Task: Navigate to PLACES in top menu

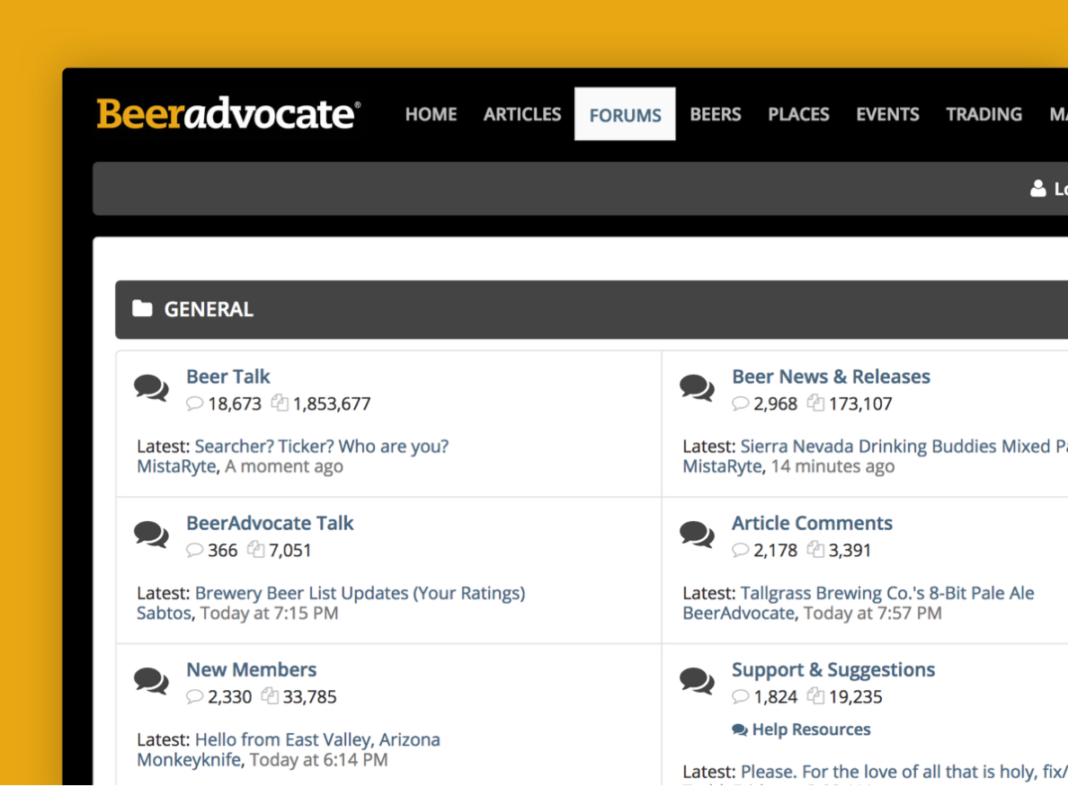Action: (798, 115)
